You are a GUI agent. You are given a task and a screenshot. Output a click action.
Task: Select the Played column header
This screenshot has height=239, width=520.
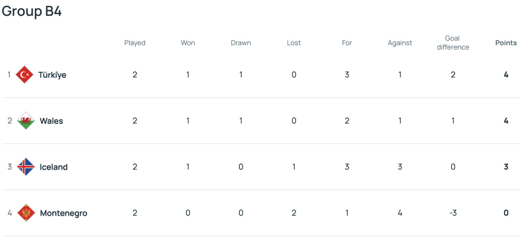coord(135,43)
